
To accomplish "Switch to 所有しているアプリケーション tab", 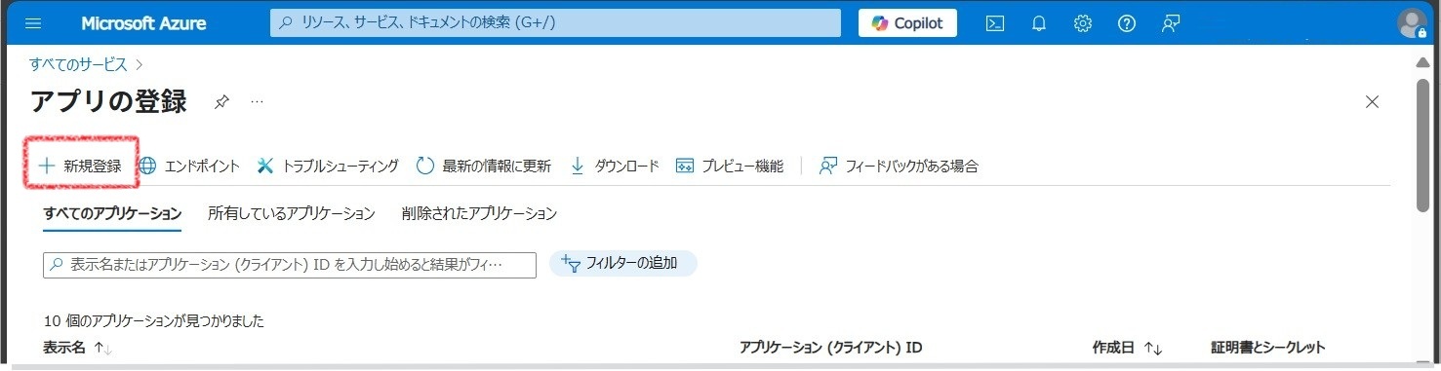I will click(292, 213).
